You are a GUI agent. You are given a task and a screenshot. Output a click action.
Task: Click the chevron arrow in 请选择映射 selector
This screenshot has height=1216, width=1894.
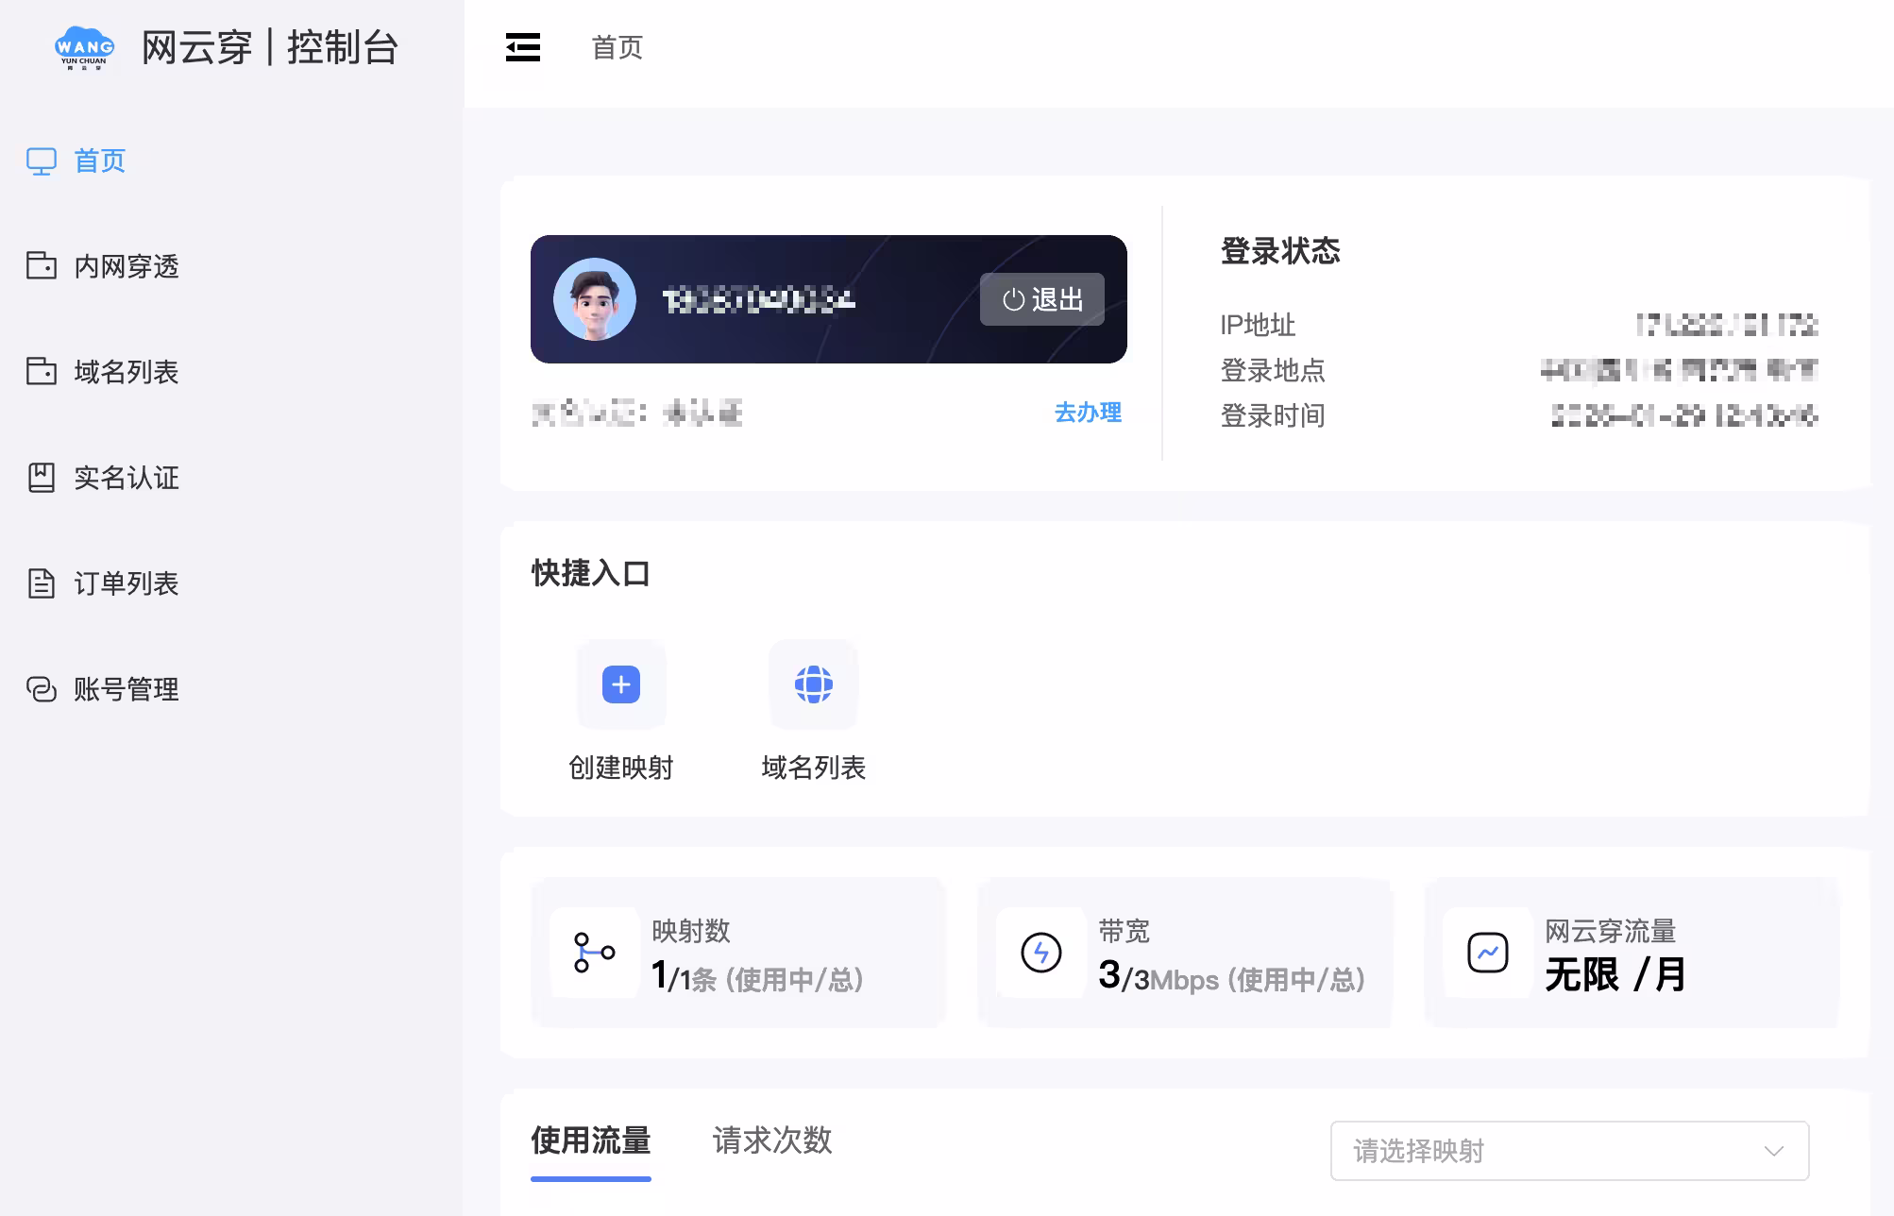tap(1774, 1151)
